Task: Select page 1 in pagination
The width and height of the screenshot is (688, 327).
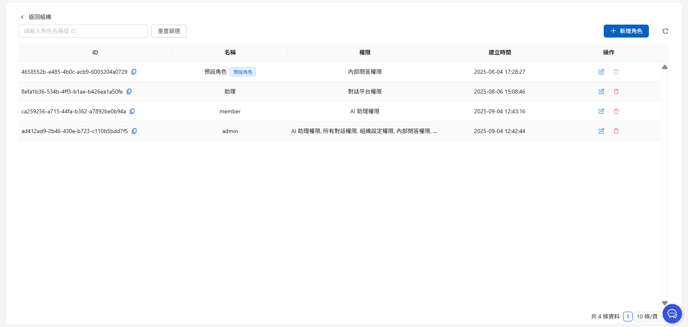Action: tap(628, 317)
